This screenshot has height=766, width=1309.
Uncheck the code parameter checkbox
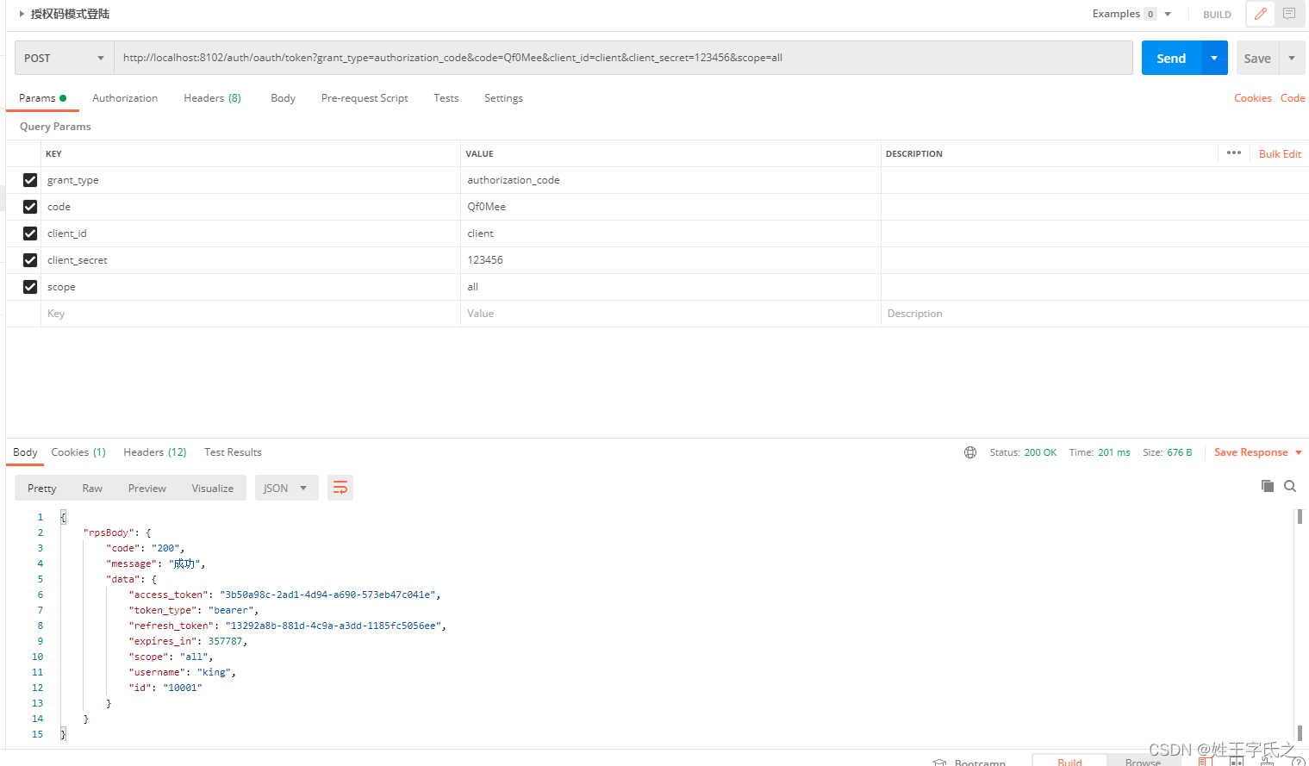click(x=30, y=207)
